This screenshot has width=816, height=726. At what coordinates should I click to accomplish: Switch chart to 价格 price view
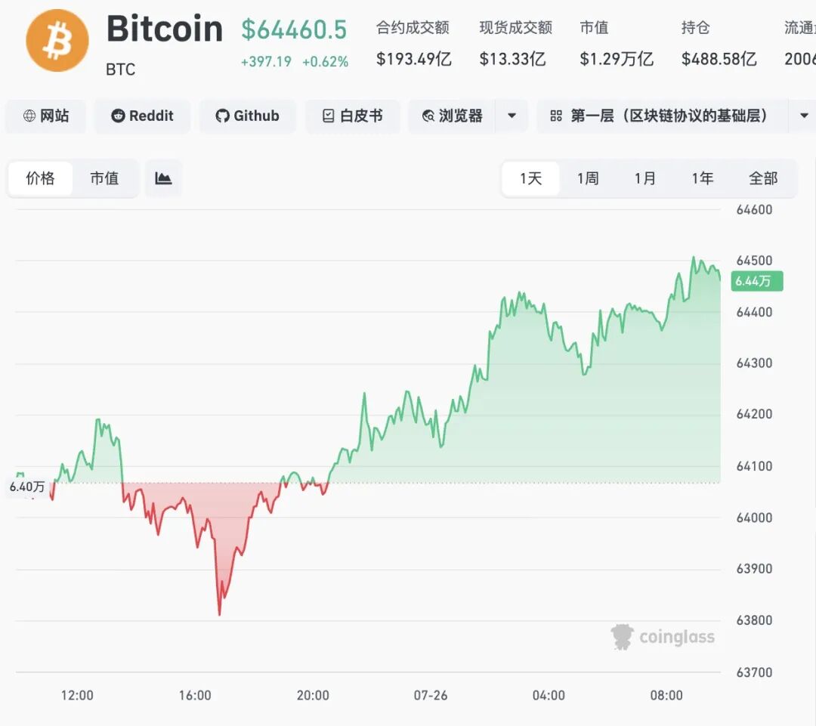41,178
